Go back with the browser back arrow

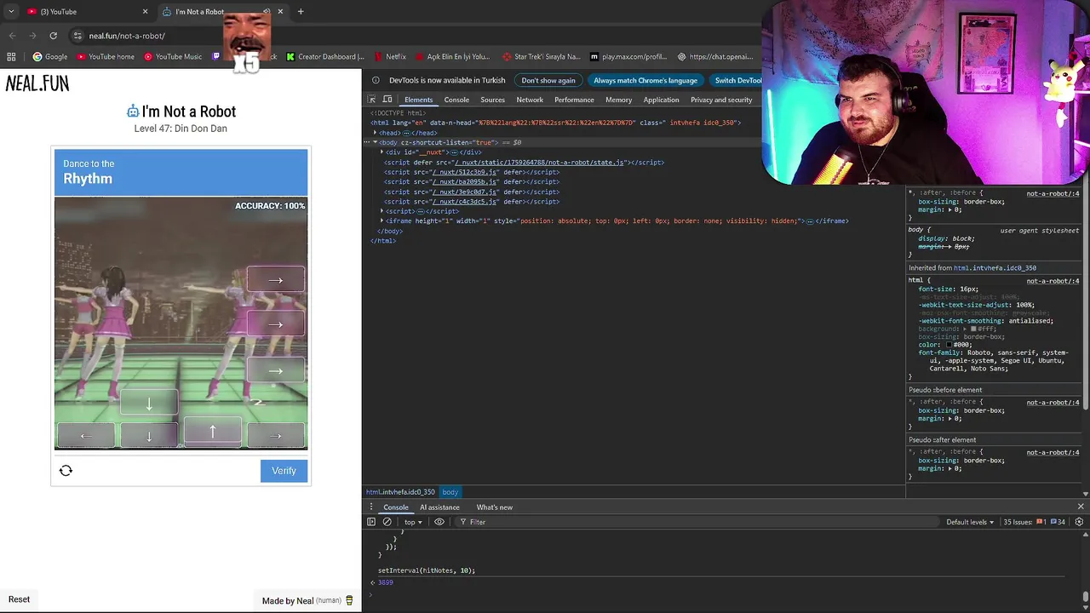pos(12,36)
